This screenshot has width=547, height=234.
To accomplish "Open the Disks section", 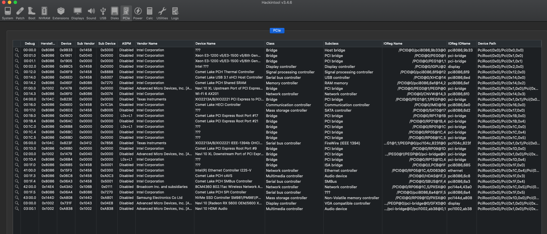I will [115, 13].
